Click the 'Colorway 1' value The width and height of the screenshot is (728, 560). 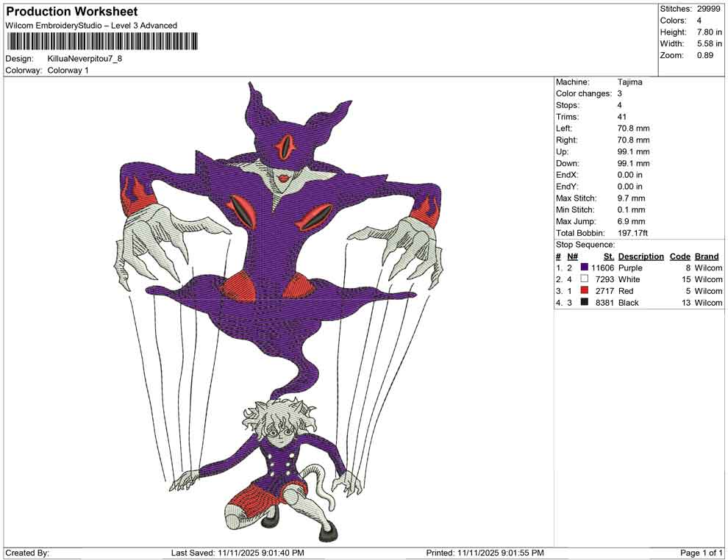pyautogui.click(x=68, y=71)
